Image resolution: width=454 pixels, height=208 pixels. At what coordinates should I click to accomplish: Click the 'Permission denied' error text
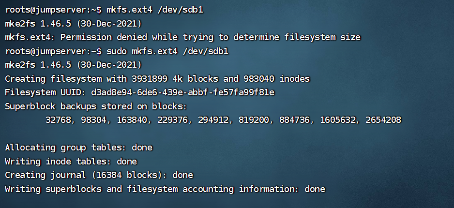click(x=103, y=37)
